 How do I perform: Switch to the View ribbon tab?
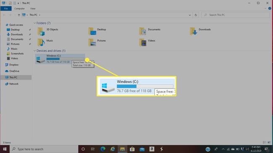coord(33,8)
